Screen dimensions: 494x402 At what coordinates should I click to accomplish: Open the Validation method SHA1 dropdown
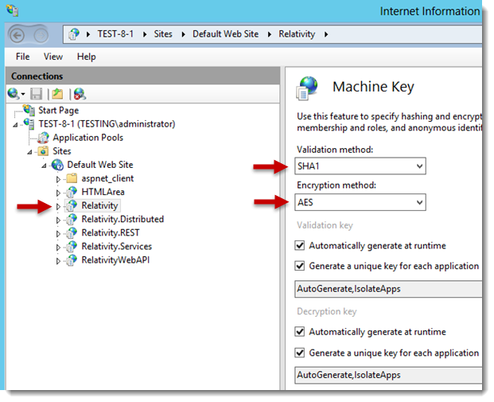point(360,166)
